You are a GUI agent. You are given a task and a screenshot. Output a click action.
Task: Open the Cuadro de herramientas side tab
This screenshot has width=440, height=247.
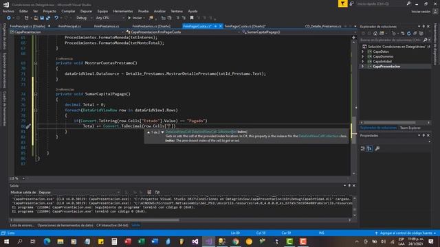click(5, 108)
